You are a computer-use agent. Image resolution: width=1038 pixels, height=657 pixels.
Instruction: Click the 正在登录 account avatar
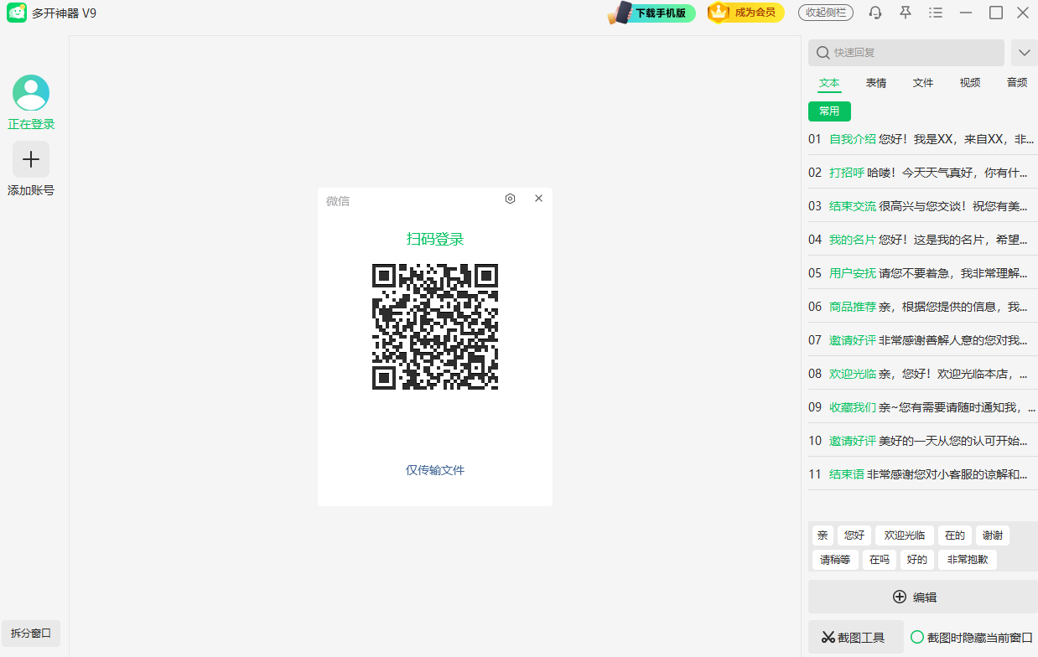point(31,93)
